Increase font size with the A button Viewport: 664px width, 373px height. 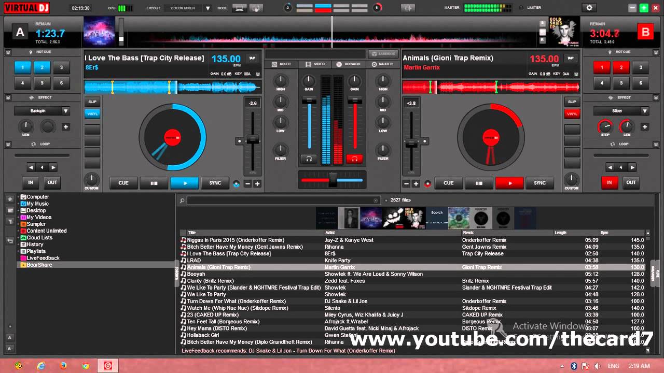pos(9,338)
